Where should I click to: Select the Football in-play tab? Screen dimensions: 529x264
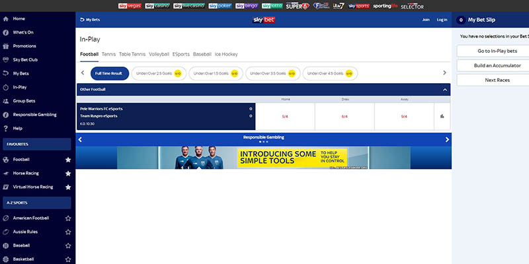89,54
